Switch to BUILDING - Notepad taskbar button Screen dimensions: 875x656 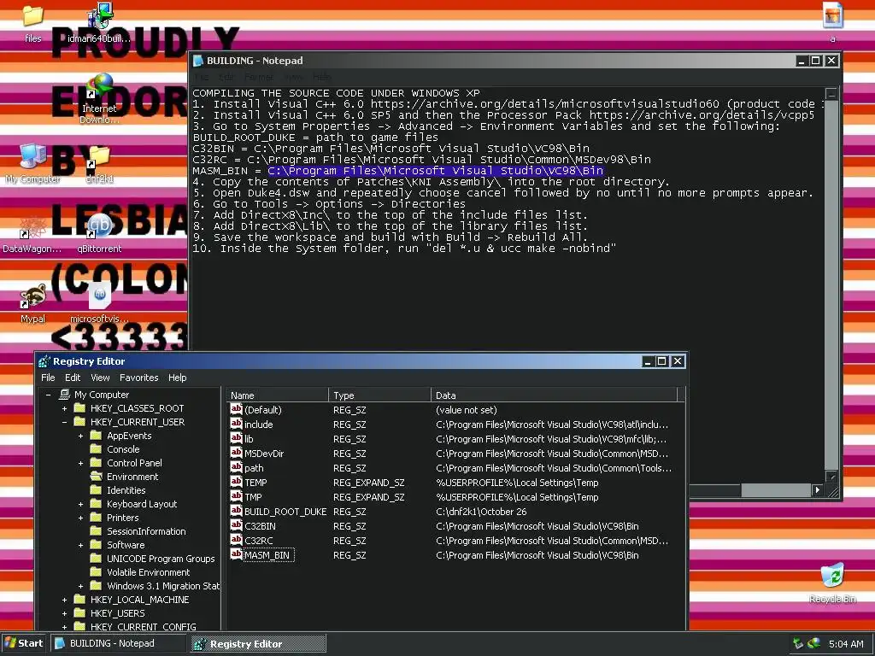[119, 643]
